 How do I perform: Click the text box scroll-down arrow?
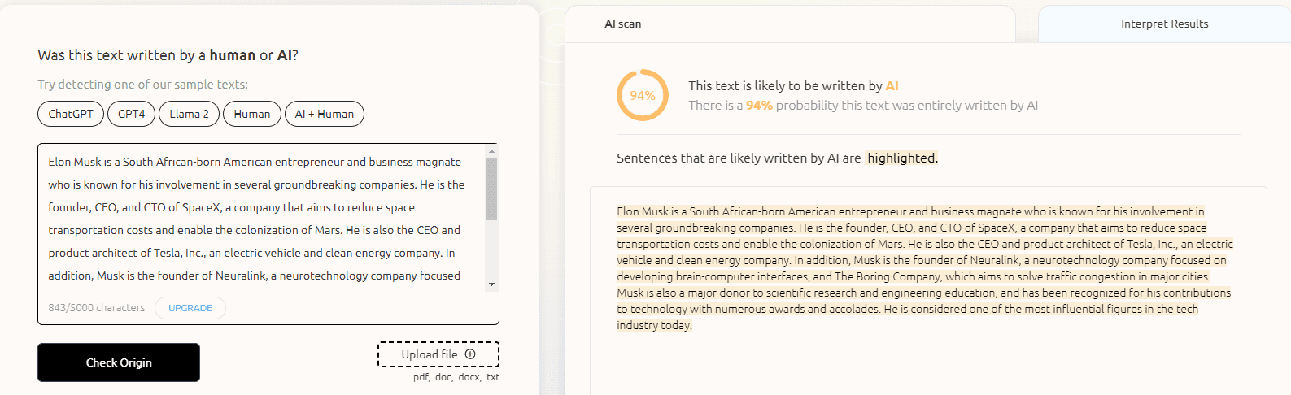coord(491,284)
